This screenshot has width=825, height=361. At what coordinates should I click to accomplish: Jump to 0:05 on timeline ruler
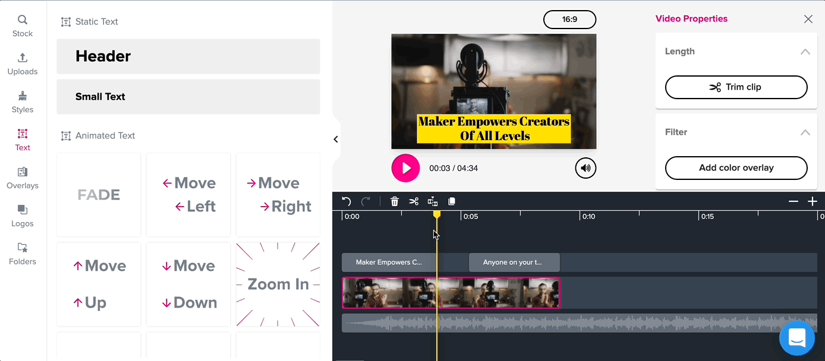[471, 217]
